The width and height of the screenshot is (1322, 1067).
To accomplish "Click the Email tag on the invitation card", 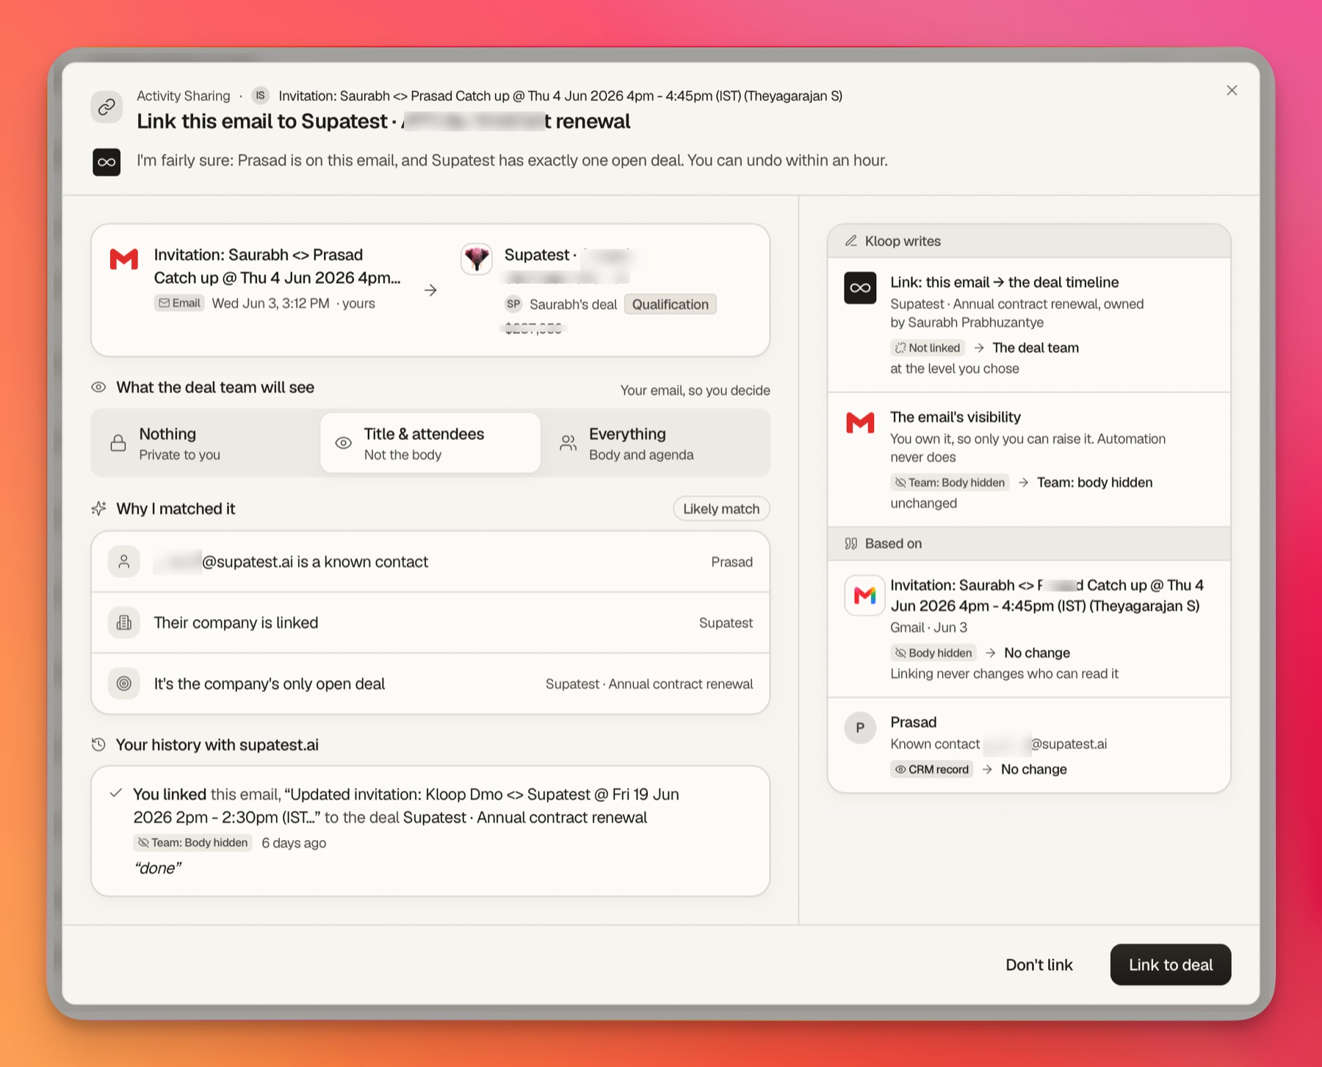I will click(179, 303).
